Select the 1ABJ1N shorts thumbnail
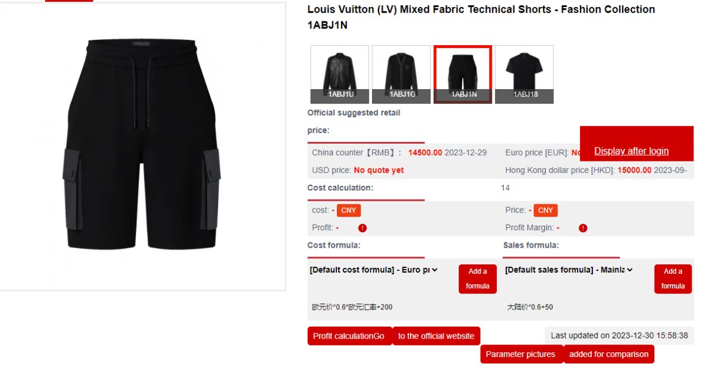The image size is (713, 367). (463, 74)
